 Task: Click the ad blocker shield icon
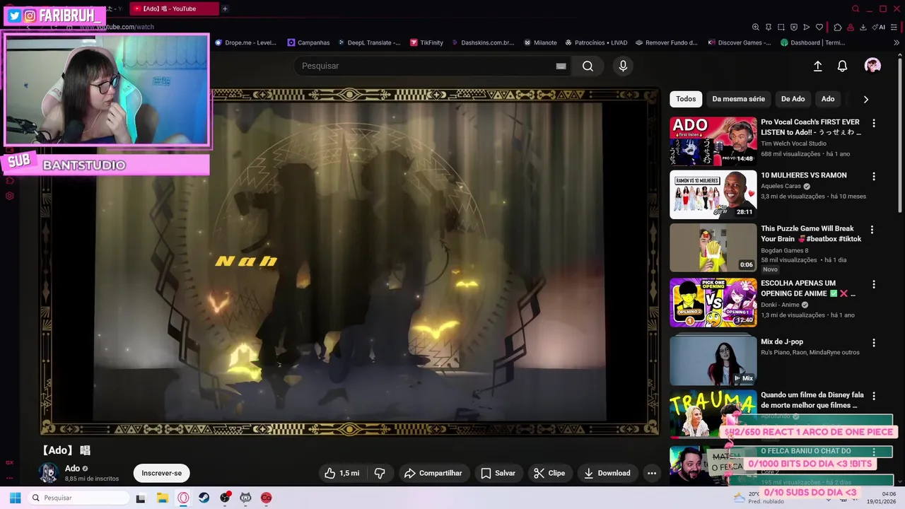(794, 27)
